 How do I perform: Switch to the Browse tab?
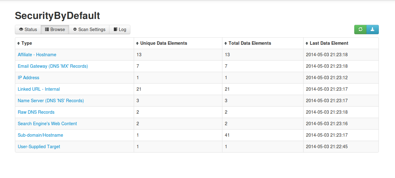[x=55, y=30]
